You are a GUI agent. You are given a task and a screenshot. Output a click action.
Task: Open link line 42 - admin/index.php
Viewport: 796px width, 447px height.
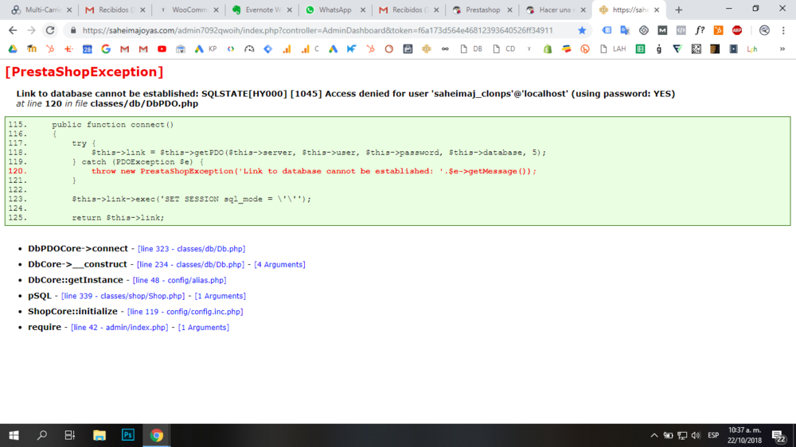(119, 327)
